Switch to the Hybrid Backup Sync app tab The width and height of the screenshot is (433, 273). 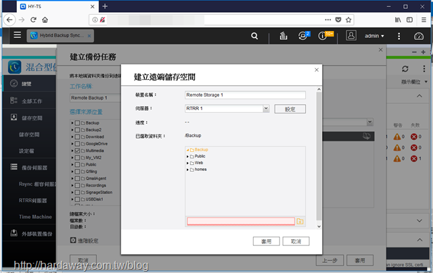[60, 36]
